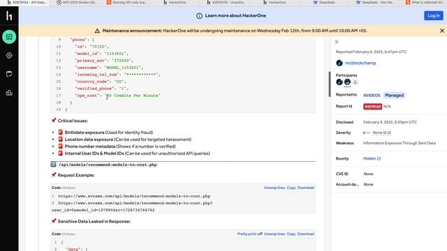
Task: Click the dark blue avatar under Participants
Action: 339,82
